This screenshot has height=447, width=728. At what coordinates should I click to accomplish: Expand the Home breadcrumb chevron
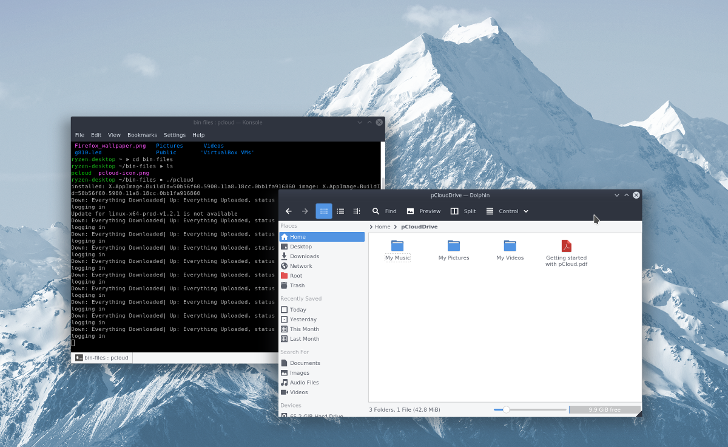370,226
